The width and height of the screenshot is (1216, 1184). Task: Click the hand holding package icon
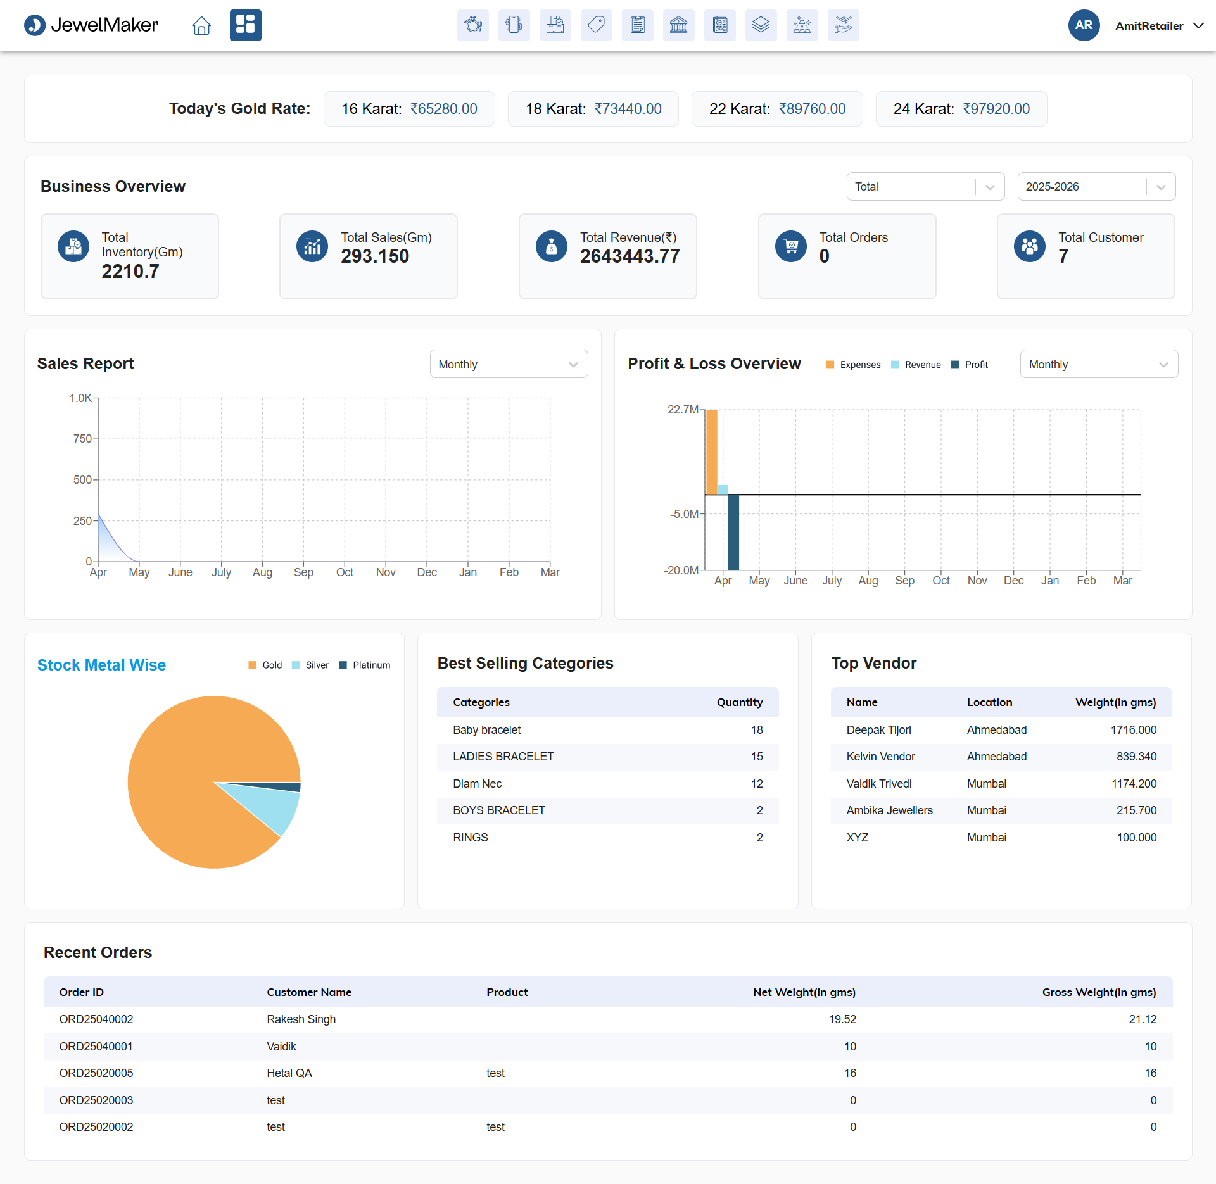click(x=843, y=25)
